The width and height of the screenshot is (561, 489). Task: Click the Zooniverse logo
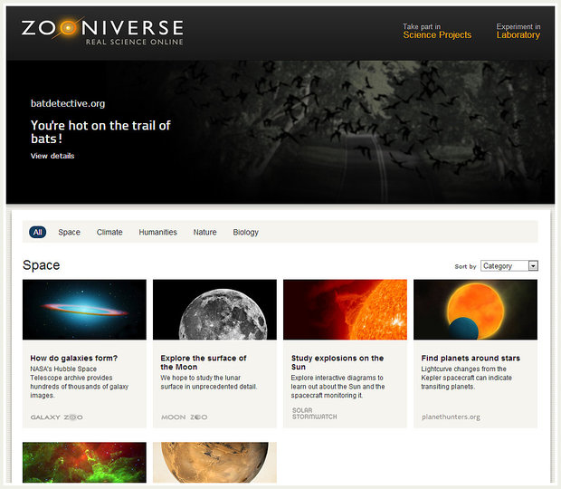pyautogui.click(x=101, y=31)
